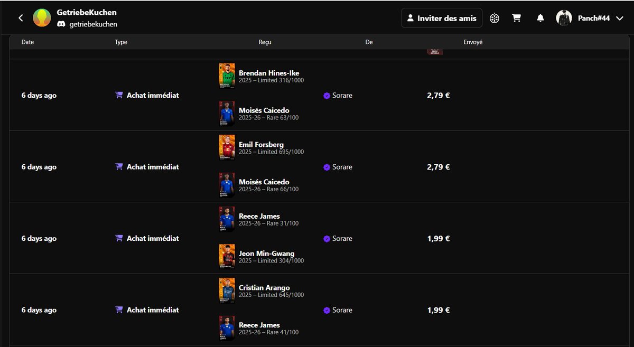634x347 pixels.
Task: Click 'Achat immédiat' in Brendan Hines-Ike row
Action: (153, 95)
